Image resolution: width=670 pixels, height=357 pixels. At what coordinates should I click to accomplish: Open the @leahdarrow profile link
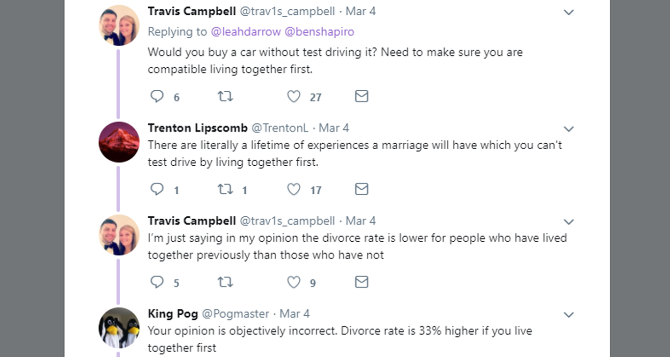(246, 32)
